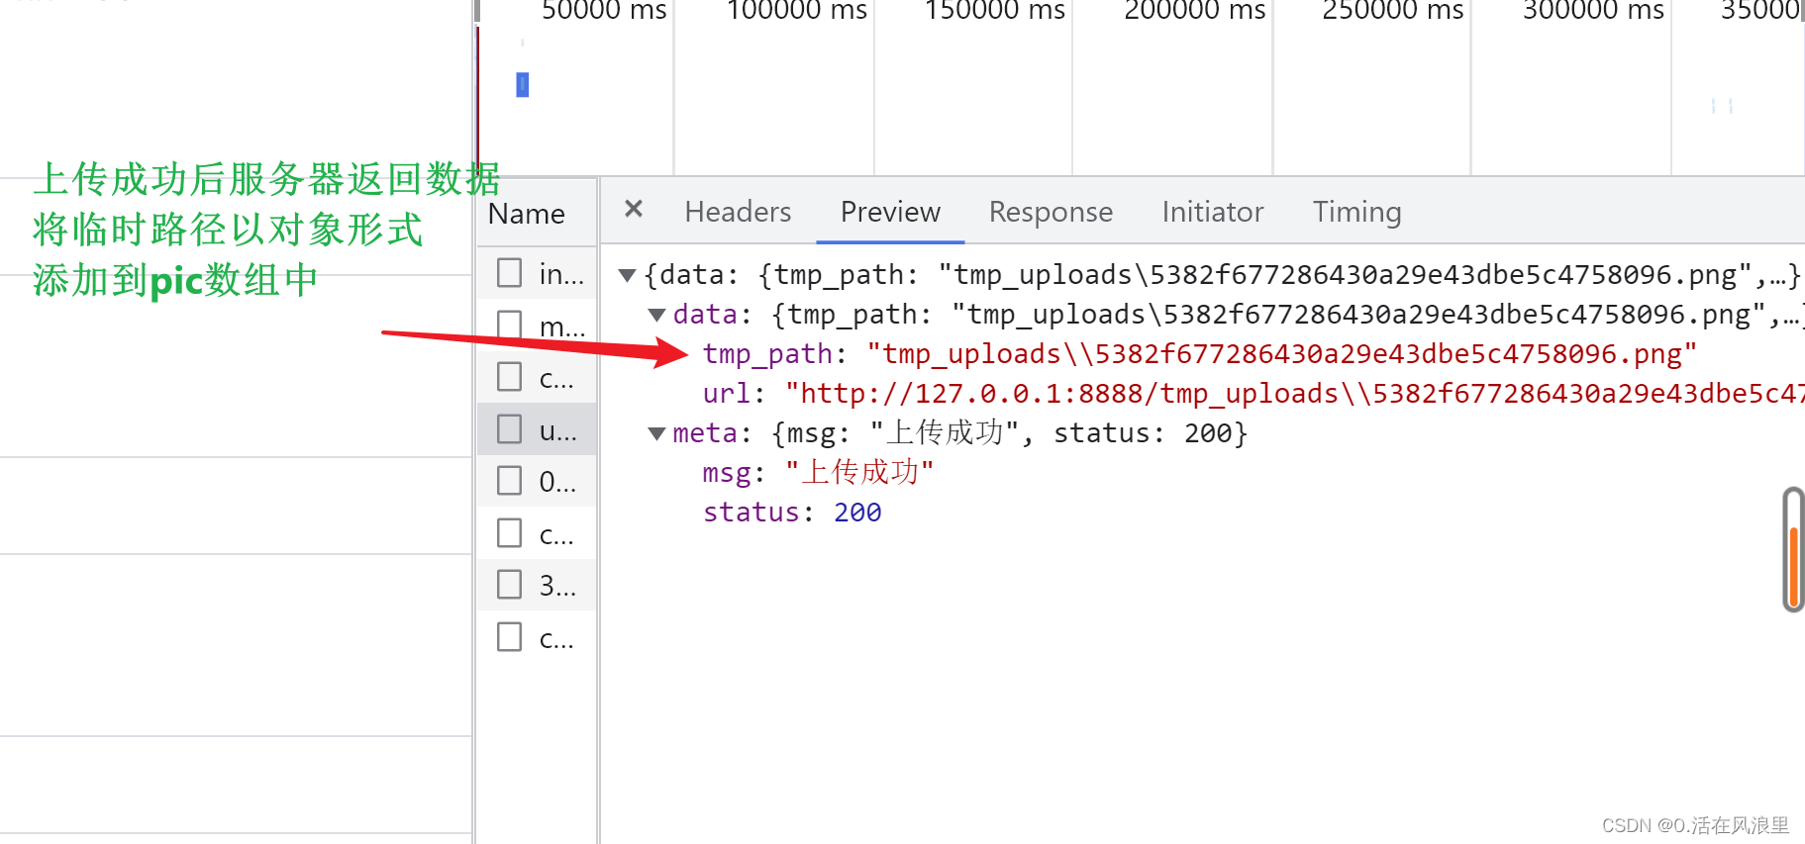Image resolution: width=1805 pixels, height=844 pixels.
Task: Tick the checkbox for the 'c...' request below '0...'
Action: click(x=510, y=533)
